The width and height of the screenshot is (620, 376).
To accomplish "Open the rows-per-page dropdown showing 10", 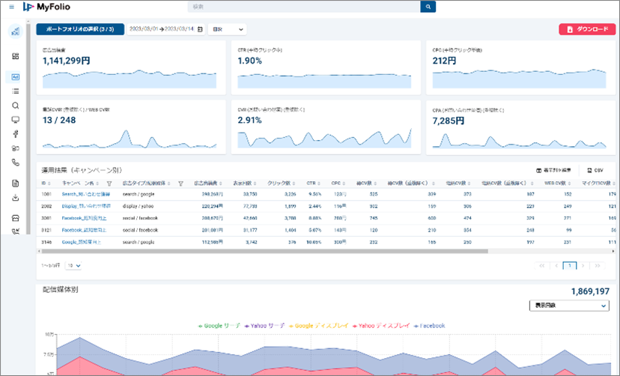I will [x=73, y=266].
